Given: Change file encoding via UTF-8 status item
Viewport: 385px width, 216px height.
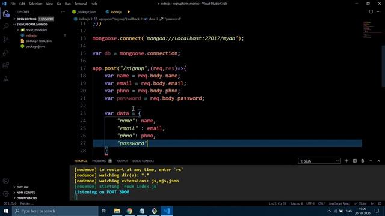Looking at the screenshot, I should click(x=310, y=203).
